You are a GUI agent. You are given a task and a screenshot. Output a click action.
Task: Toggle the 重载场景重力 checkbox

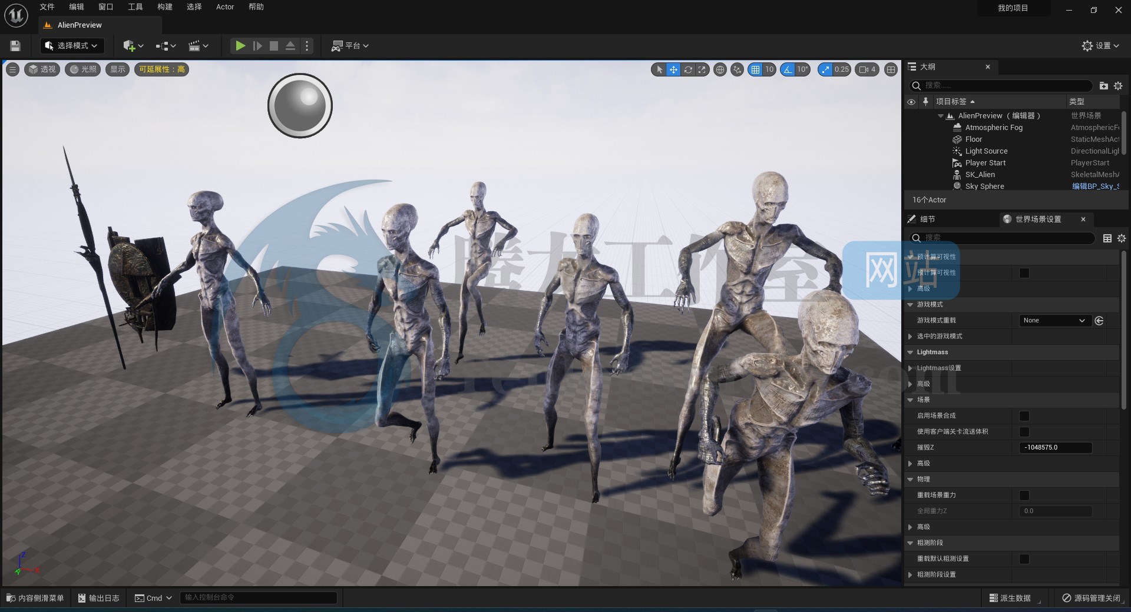[x=1024, y=495]
